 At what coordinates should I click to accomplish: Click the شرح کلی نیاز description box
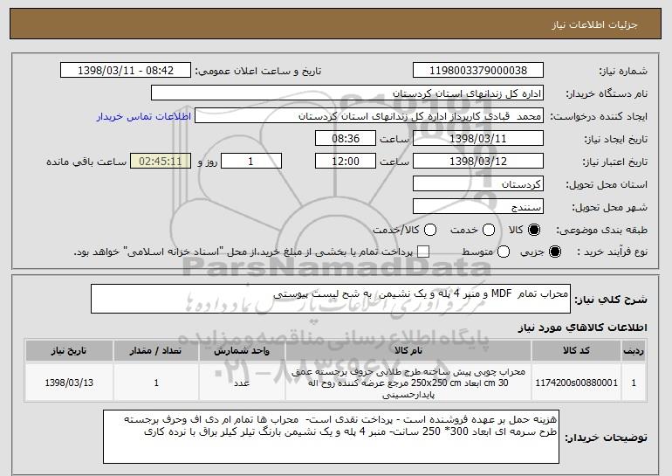click(x=331, y=299)
